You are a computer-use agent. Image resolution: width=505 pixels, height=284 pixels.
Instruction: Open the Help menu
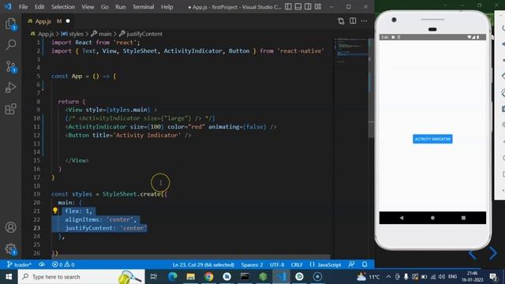[166, 7]
